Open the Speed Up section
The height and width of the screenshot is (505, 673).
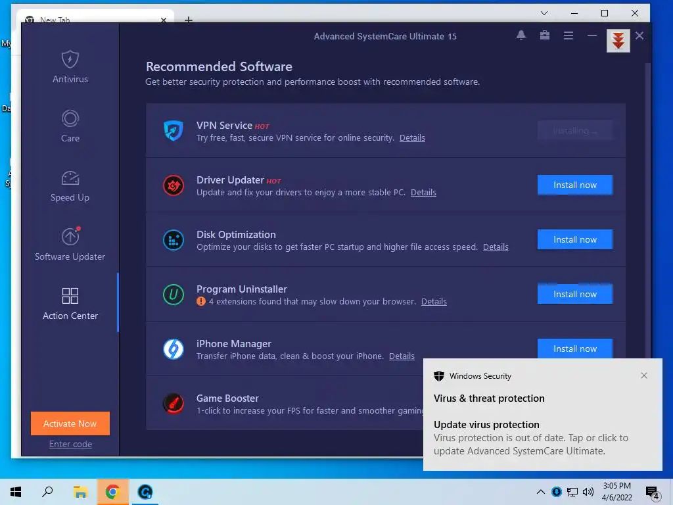click(x=70, y=185)
